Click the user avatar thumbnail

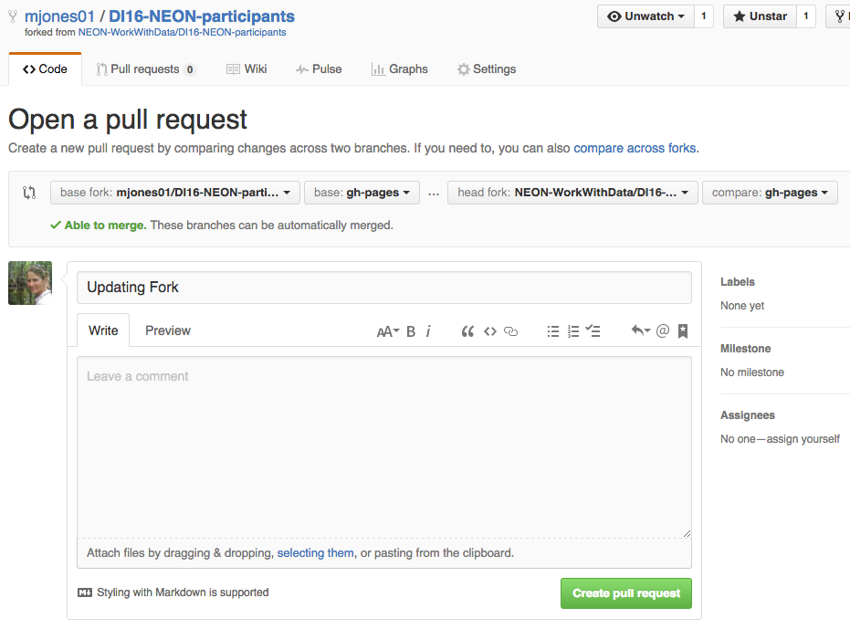(x=30, y=283)
